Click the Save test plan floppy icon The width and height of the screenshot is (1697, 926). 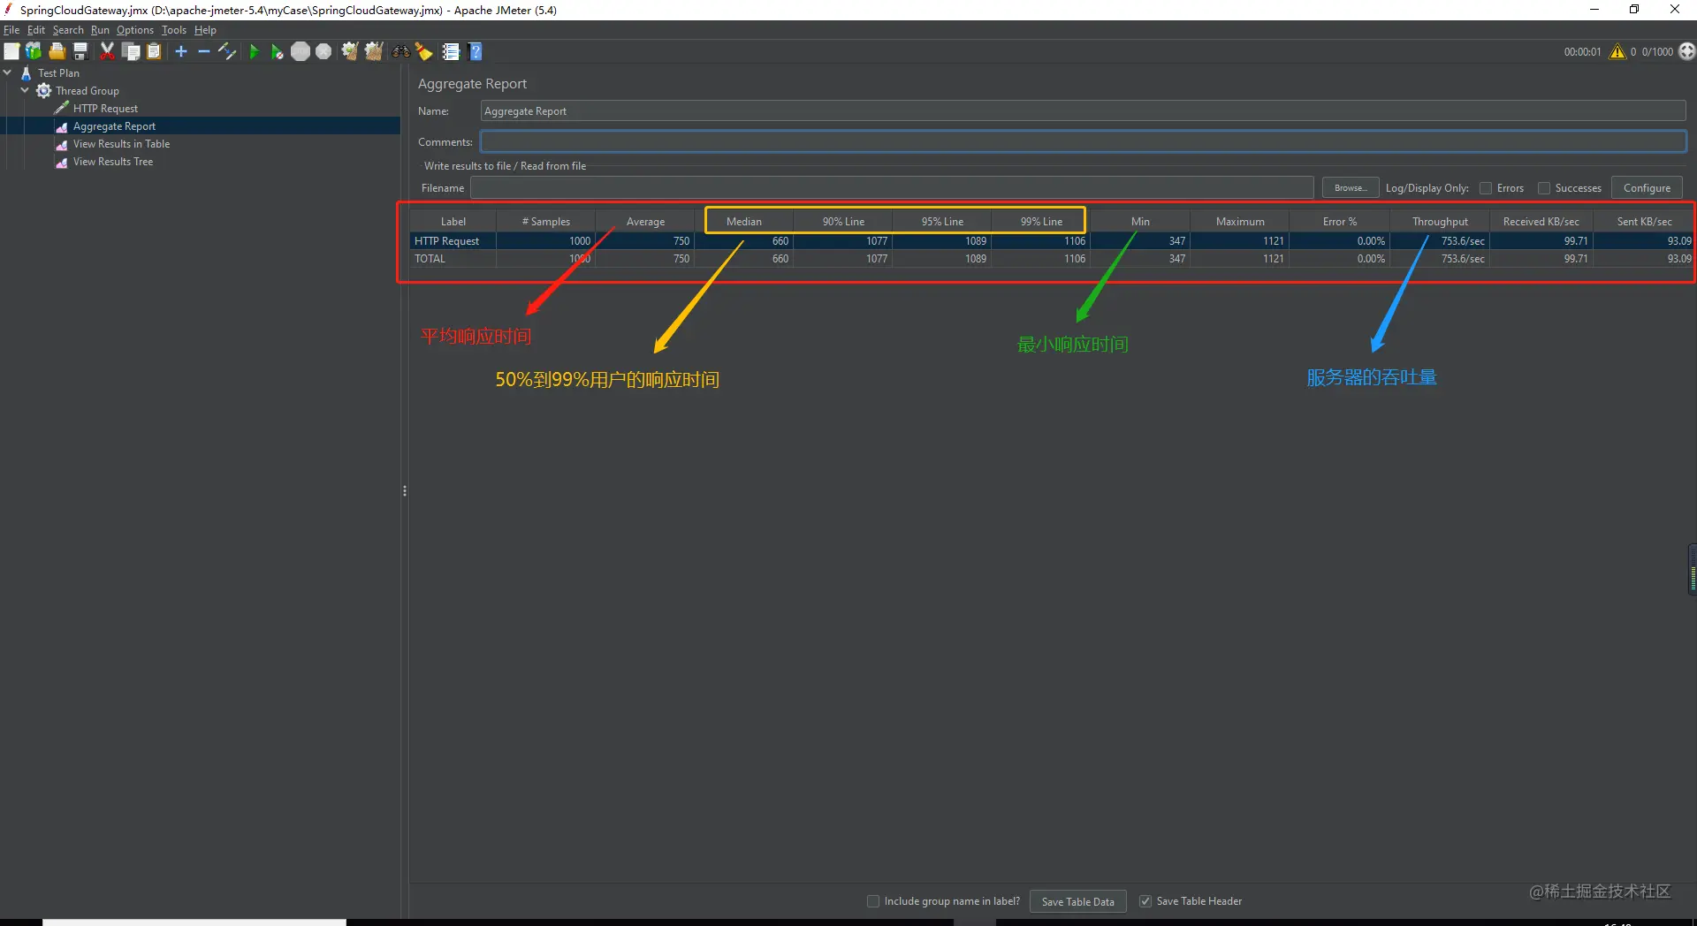(x=80, y=52)
